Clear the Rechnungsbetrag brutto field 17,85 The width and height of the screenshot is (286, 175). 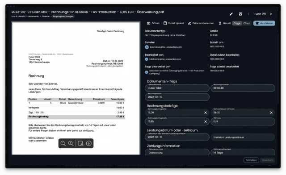tap(206, 121)
